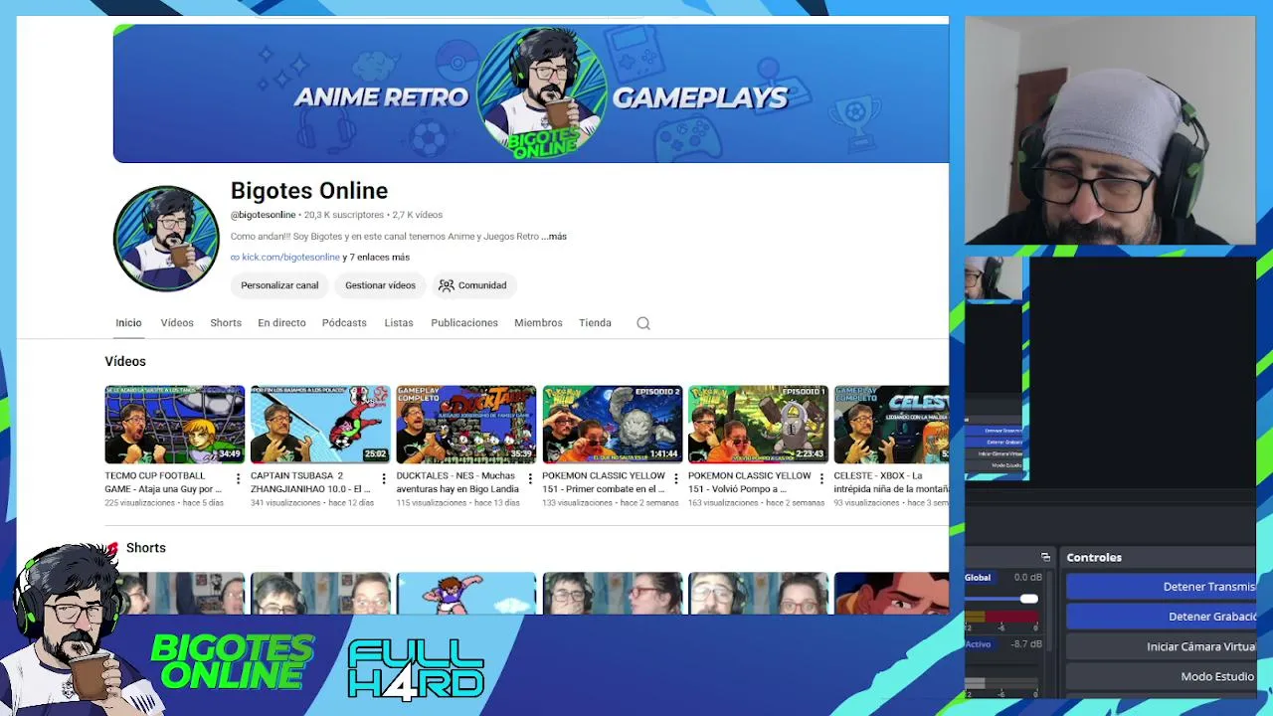
Task: Toggle Modo Estudio in OBS controls
Action: [1162, 676]
